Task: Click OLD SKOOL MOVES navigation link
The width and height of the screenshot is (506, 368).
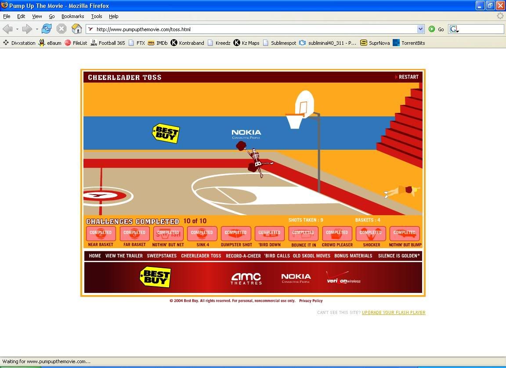Action: 311,256
